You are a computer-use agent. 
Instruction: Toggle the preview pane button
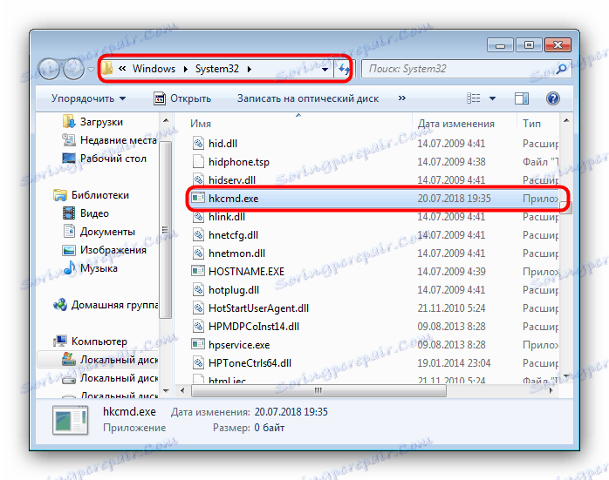[522, 98]
